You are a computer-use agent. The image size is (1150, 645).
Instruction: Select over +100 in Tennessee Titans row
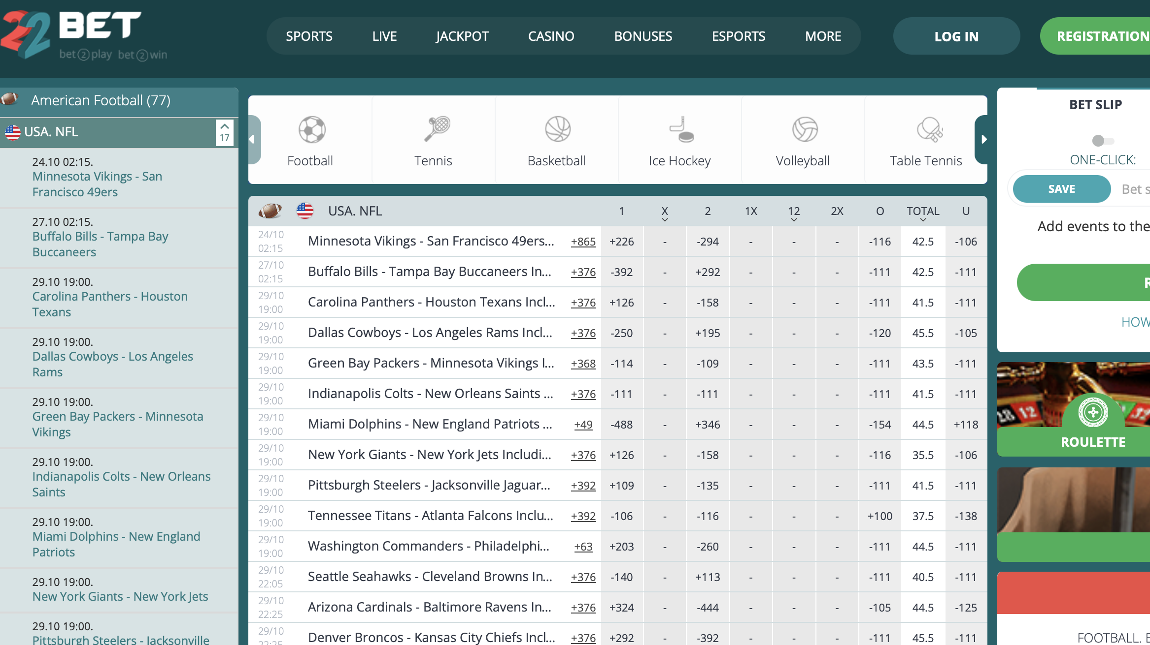pos(879,516)
